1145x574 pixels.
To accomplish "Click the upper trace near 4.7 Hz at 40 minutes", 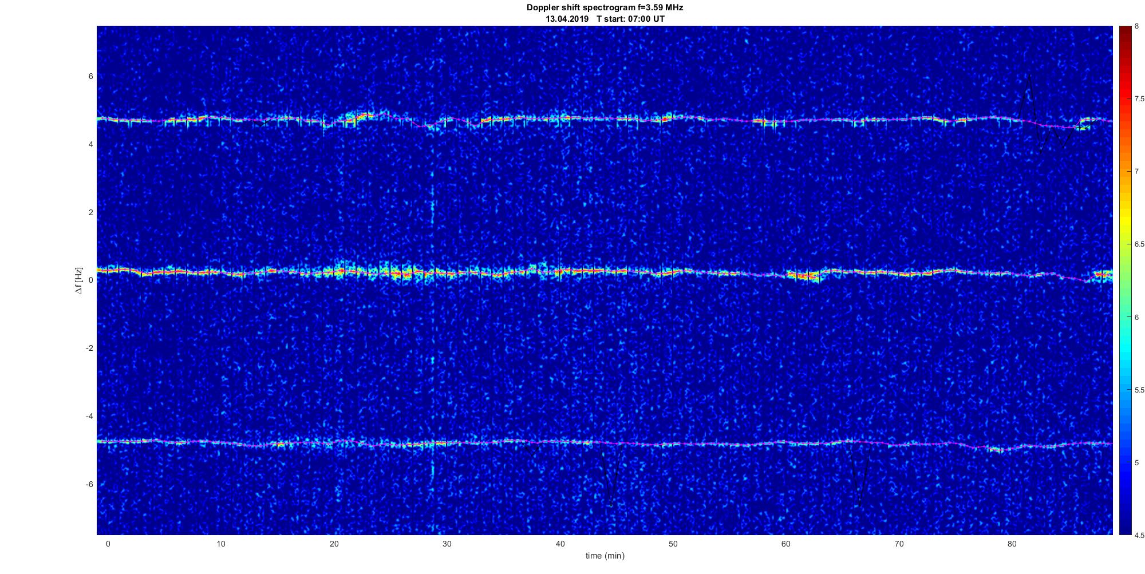I will coord(560,118).
